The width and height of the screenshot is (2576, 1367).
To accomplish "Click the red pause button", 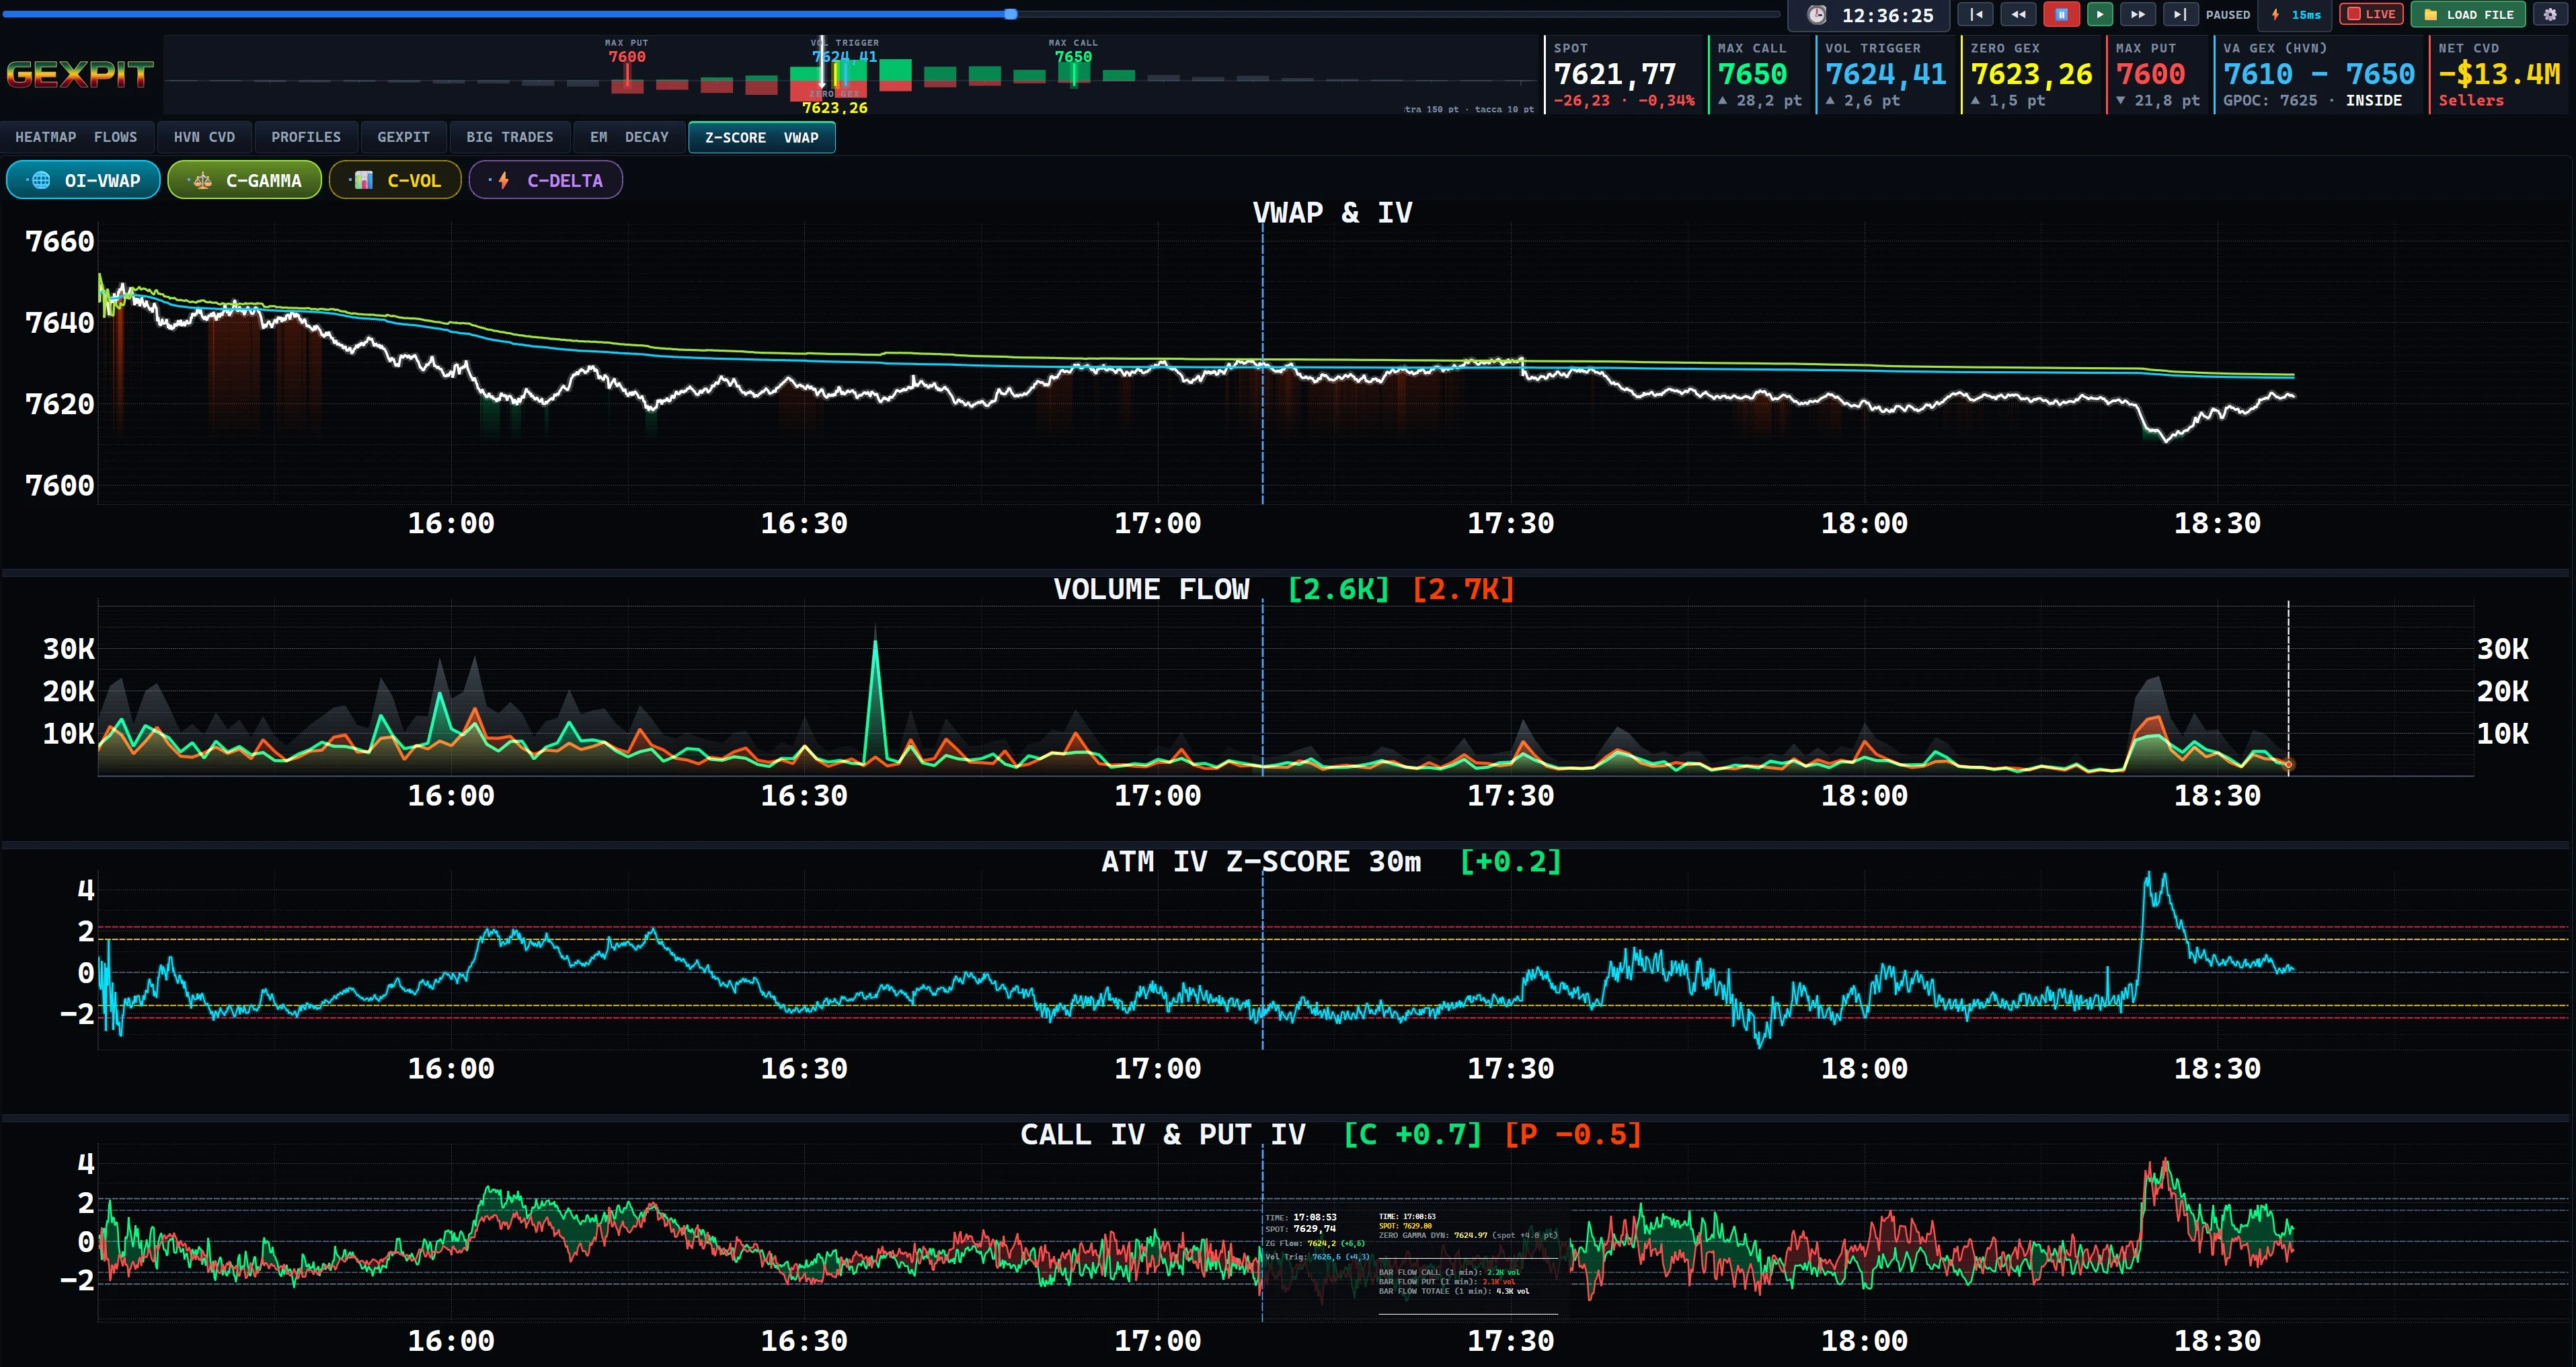I will click(2061, 15).
